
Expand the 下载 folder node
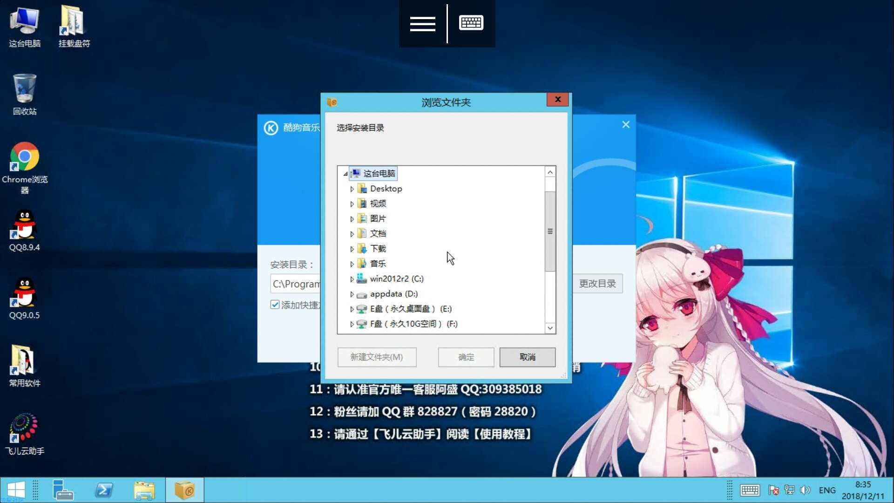pyautogui.click(x=352, y=249)
